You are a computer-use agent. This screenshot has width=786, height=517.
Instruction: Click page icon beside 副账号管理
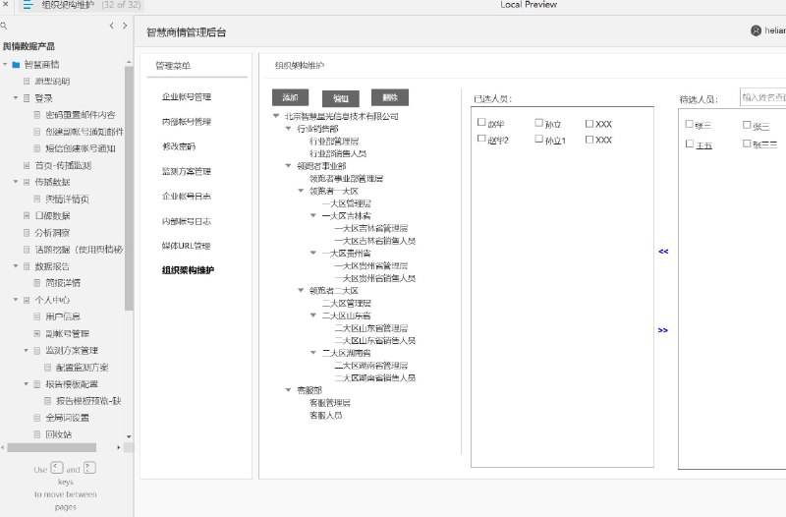[37, 333]
